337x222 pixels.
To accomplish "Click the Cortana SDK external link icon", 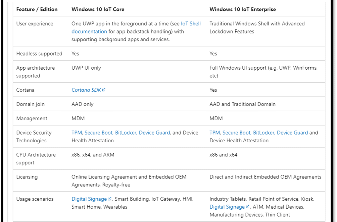I will [104, 90].
